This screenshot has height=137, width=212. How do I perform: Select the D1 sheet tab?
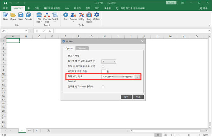pos(30,130)
